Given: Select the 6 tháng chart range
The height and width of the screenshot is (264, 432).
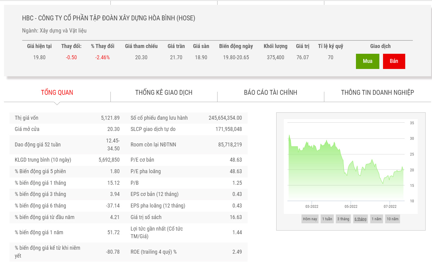Looking at the screenshot, I should pos(360,219).
